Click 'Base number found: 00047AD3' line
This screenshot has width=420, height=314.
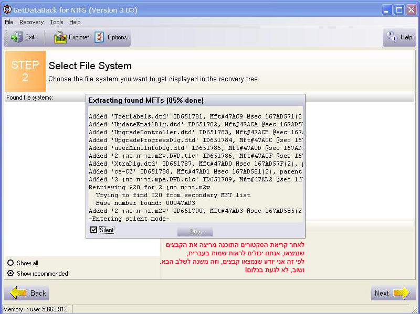click(145, 203)
